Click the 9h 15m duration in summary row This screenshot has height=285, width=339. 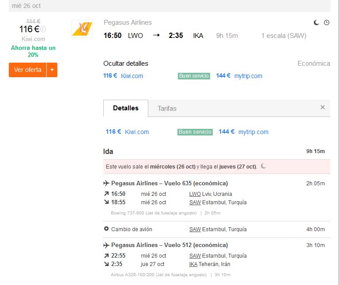point(227,36)
